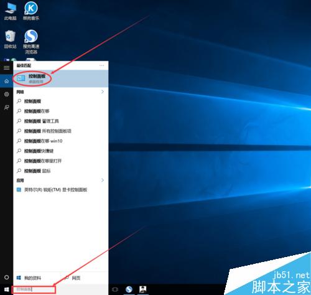
Task: Click the Cortana circle icon in sidebar
Action: coord(7,277)
